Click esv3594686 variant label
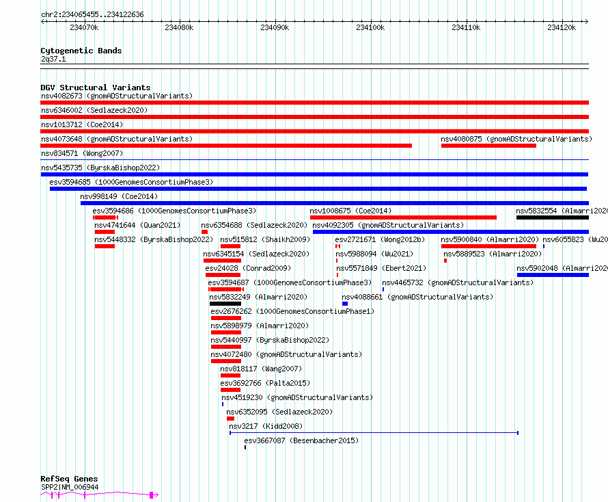 tap(174, 211)
